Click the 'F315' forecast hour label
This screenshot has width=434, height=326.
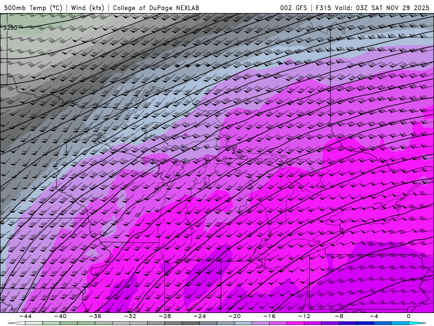[x=323, y=8]
